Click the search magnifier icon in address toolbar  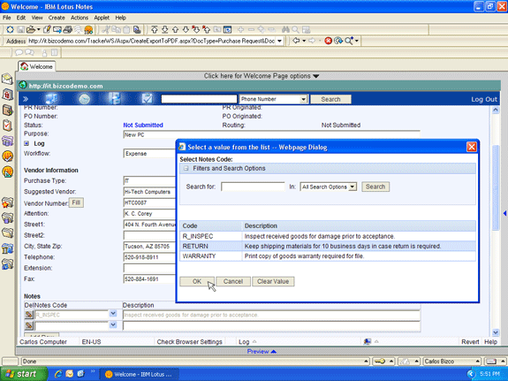[349, 41]
